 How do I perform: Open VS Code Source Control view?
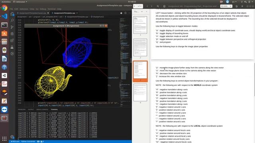click(x=12, y=27)
